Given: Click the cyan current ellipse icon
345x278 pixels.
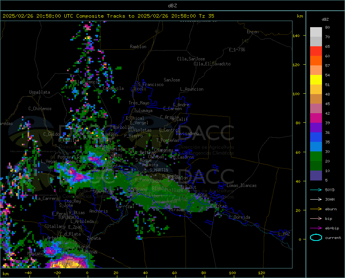Looking at the screenshot, I should 316,237.
